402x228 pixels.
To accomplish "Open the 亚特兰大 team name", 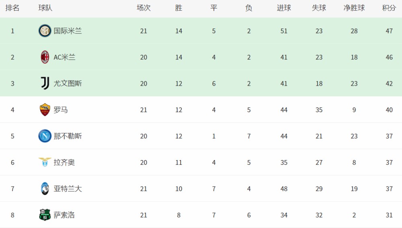I will tap(68, 189).
